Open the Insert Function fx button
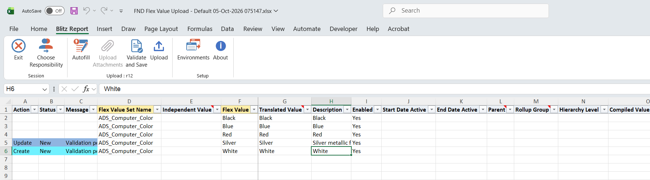Viewport: 650px width, 180px height. pos(86,89)
